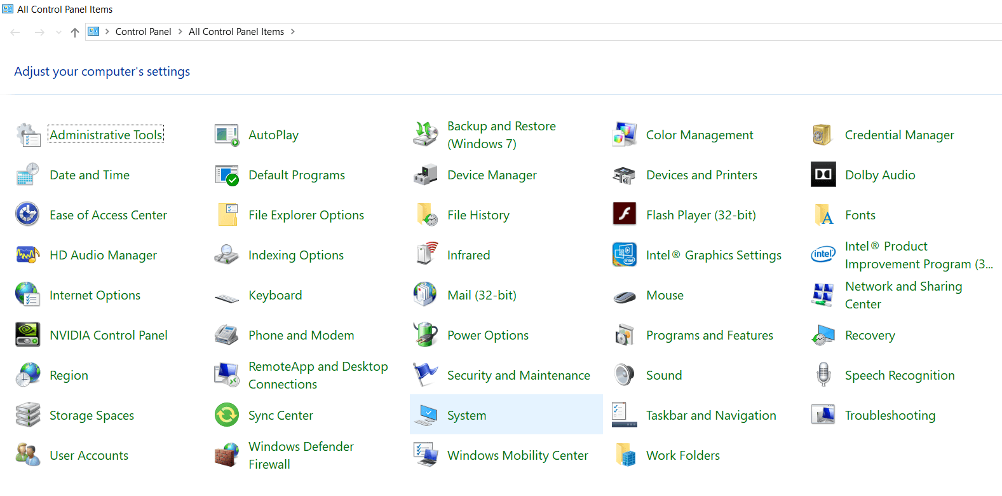Select the Intel Graphics Settings icon

pyautogui.click(x=624, y=255)
